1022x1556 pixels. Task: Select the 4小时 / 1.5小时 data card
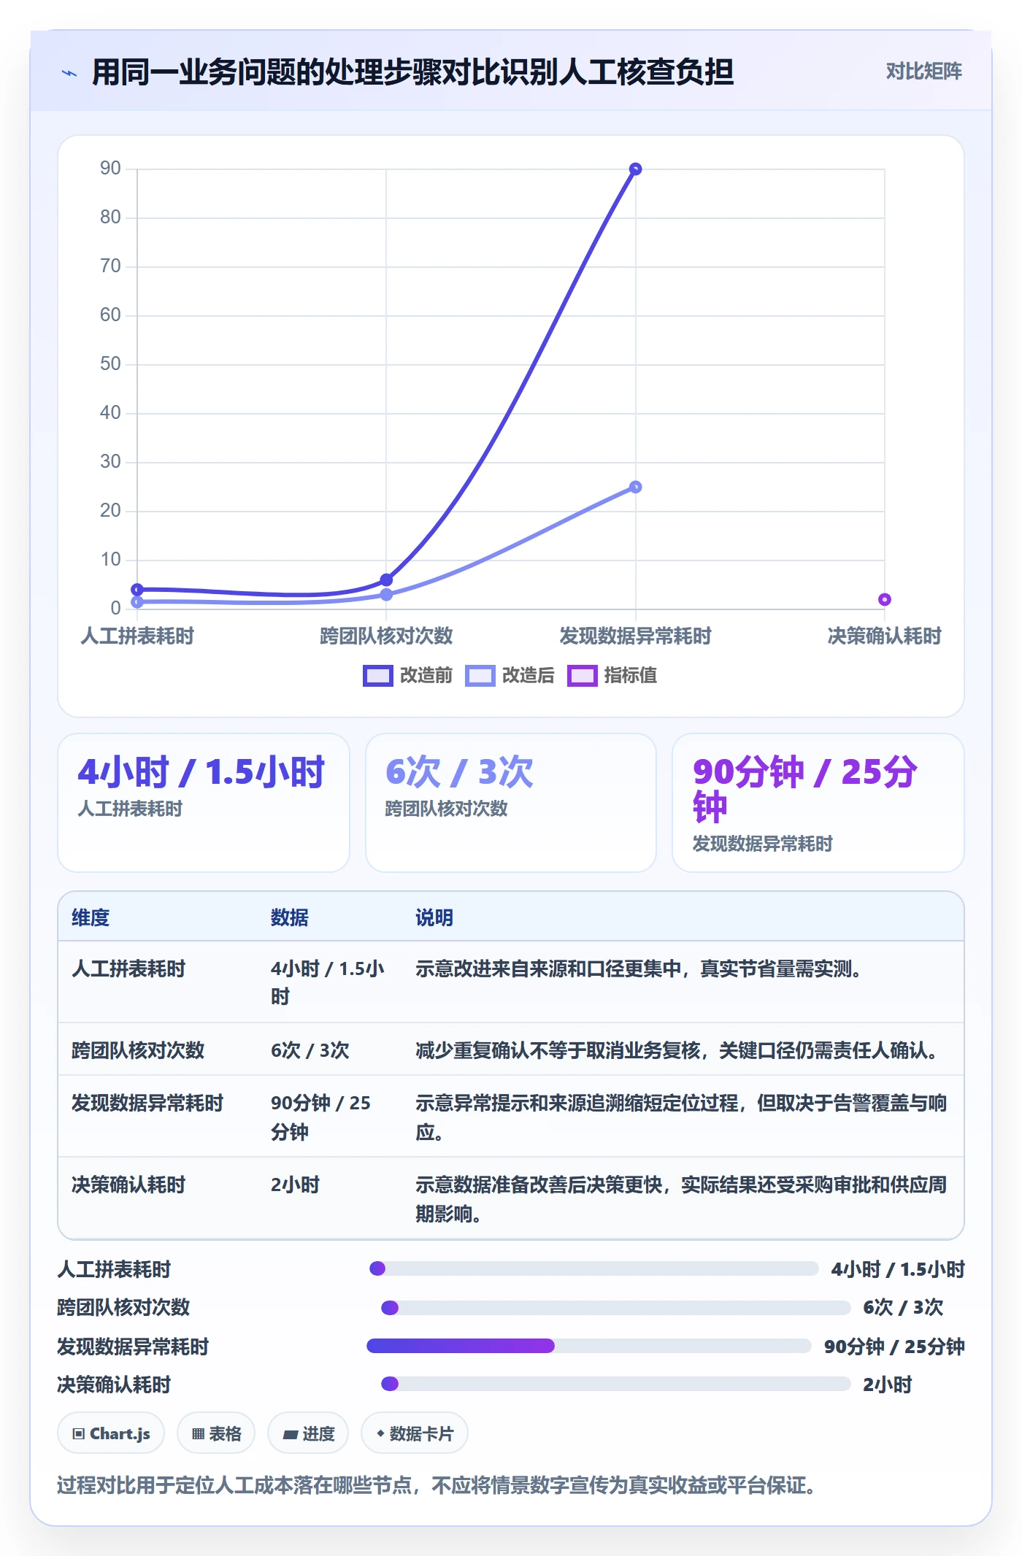click(204, 802)
